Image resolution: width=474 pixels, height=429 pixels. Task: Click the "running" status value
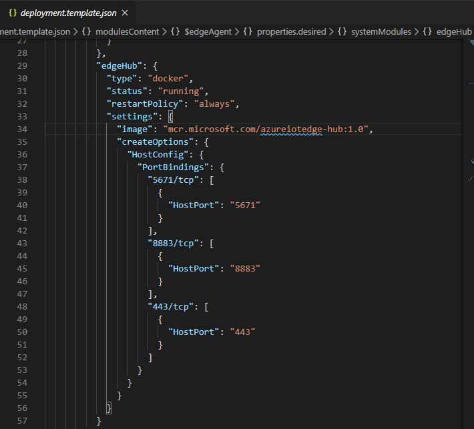pyautogui.click(x=181, y=91)
